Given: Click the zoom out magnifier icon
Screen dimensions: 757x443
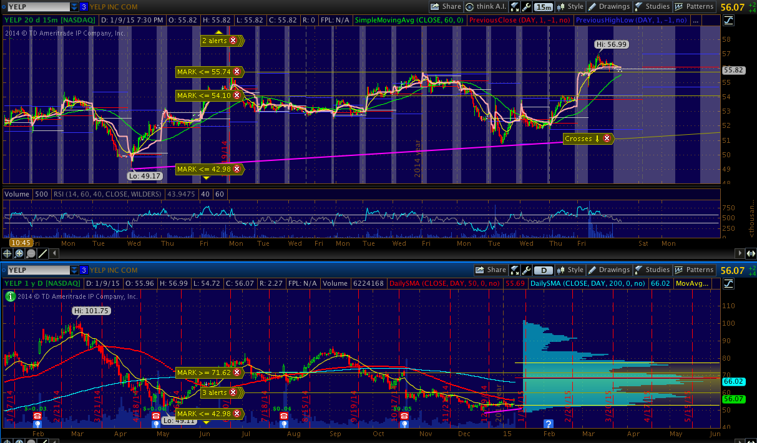Looking at the screenshot, I should (31, 253).
